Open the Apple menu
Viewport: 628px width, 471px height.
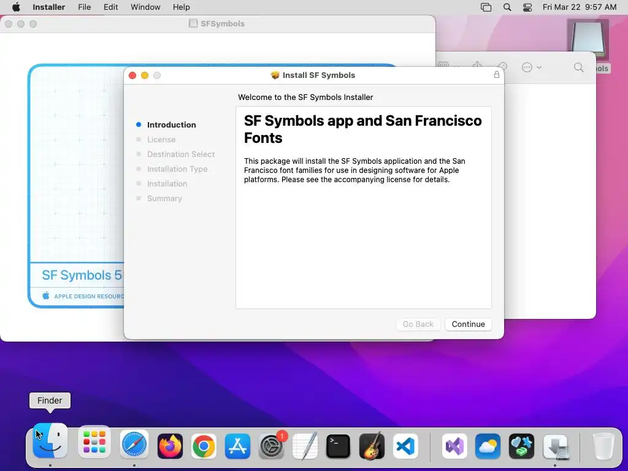click(16, 7)
